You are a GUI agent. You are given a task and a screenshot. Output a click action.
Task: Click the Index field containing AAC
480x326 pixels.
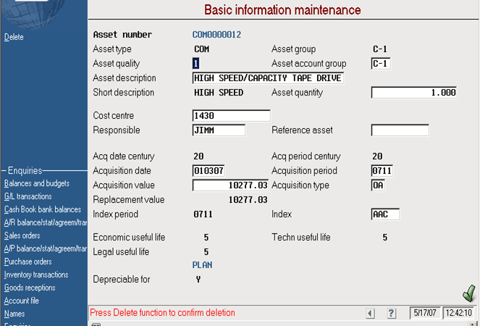click(x=385, y=214)
